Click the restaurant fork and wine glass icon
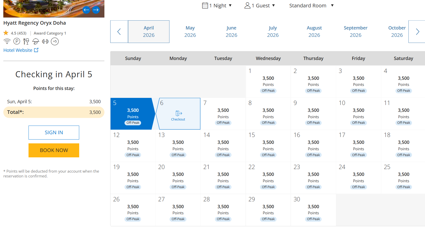Screen dimensions: 425x227 coord(26,41)
